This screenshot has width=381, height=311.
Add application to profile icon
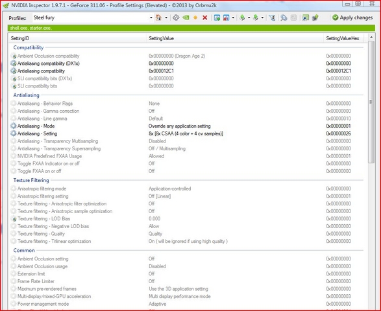(x=217, y=17)
